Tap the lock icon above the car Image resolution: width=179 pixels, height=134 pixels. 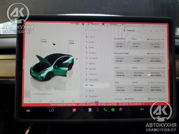pos(54,44)
